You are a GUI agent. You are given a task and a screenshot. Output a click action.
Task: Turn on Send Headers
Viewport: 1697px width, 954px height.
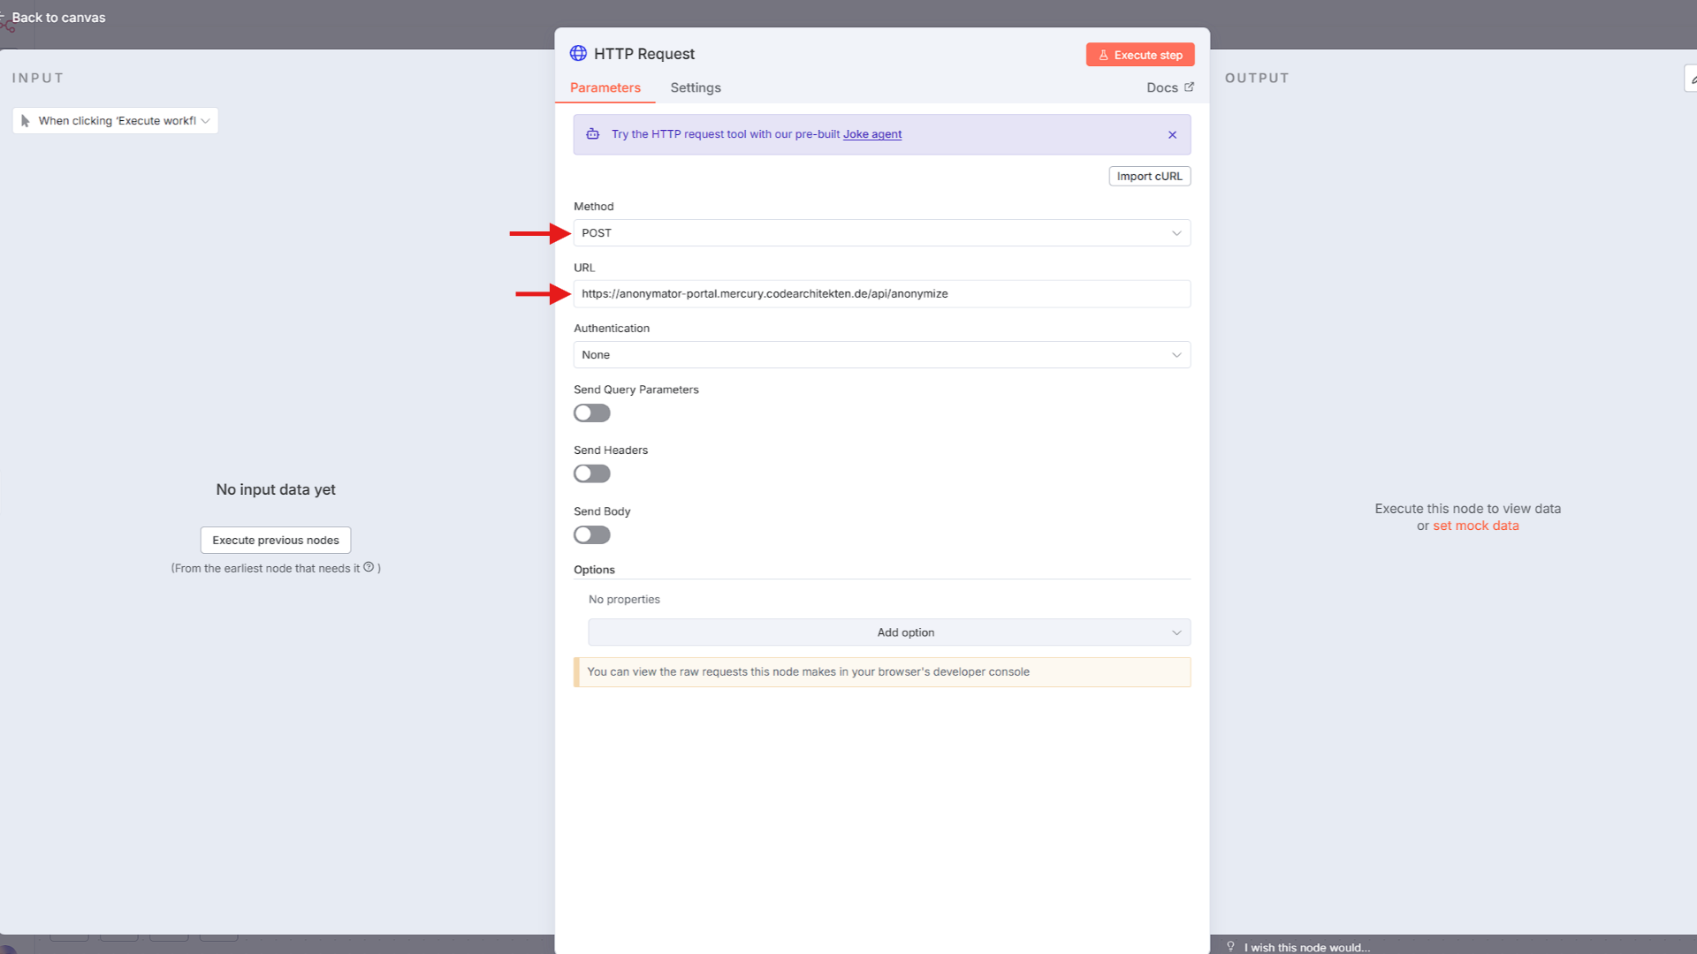point(591,473)
